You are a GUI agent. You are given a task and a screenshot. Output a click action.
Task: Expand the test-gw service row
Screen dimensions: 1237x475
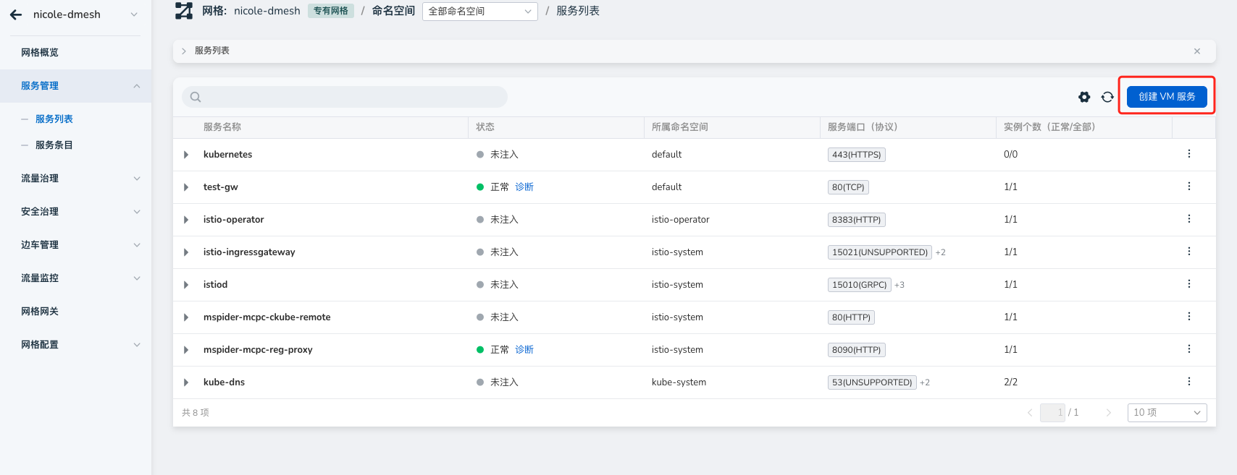pyautogui.click(x=186, y=187)
